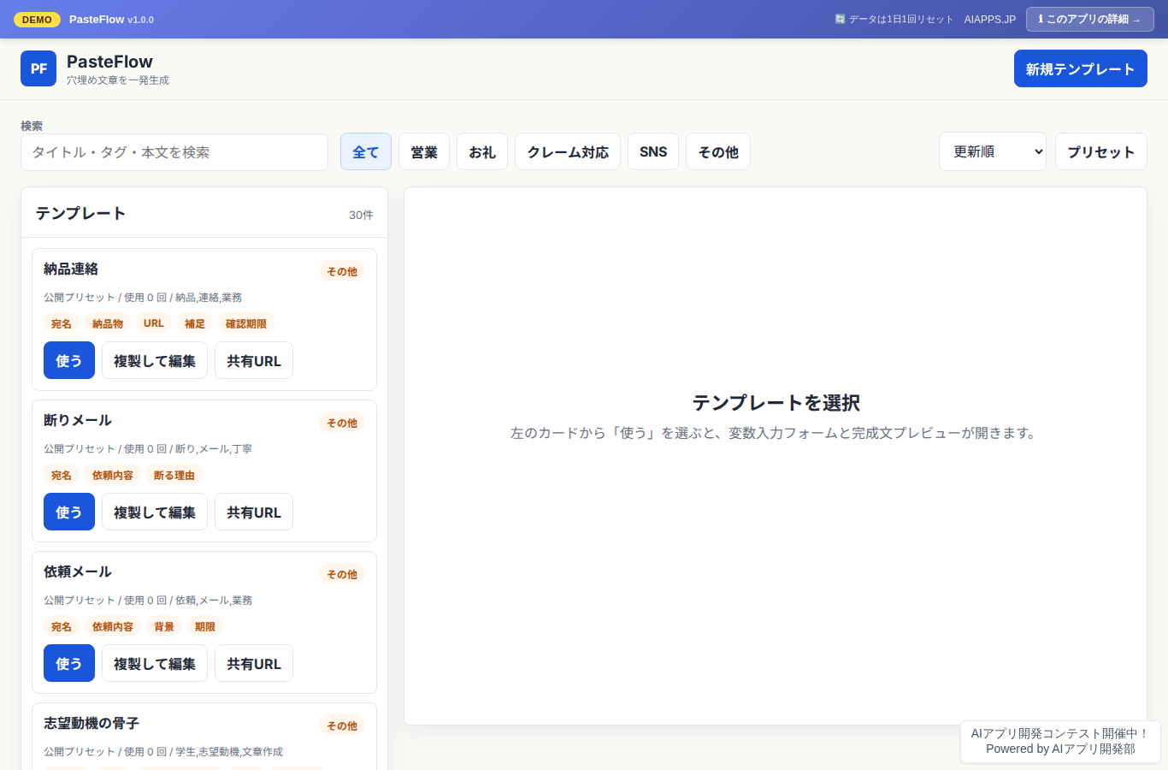Click the 断る理由 variable tag
The height and width of the screenshot is (770, 1168).
174,475
